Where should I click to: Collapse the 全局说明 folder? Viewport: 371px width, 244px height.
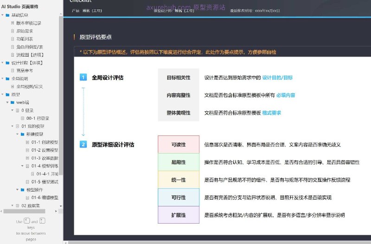[3, 79]
